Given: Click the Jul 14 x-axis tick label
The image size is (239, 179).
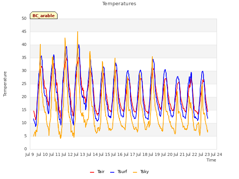Looking at the screenshot, I should click(92, 154).
